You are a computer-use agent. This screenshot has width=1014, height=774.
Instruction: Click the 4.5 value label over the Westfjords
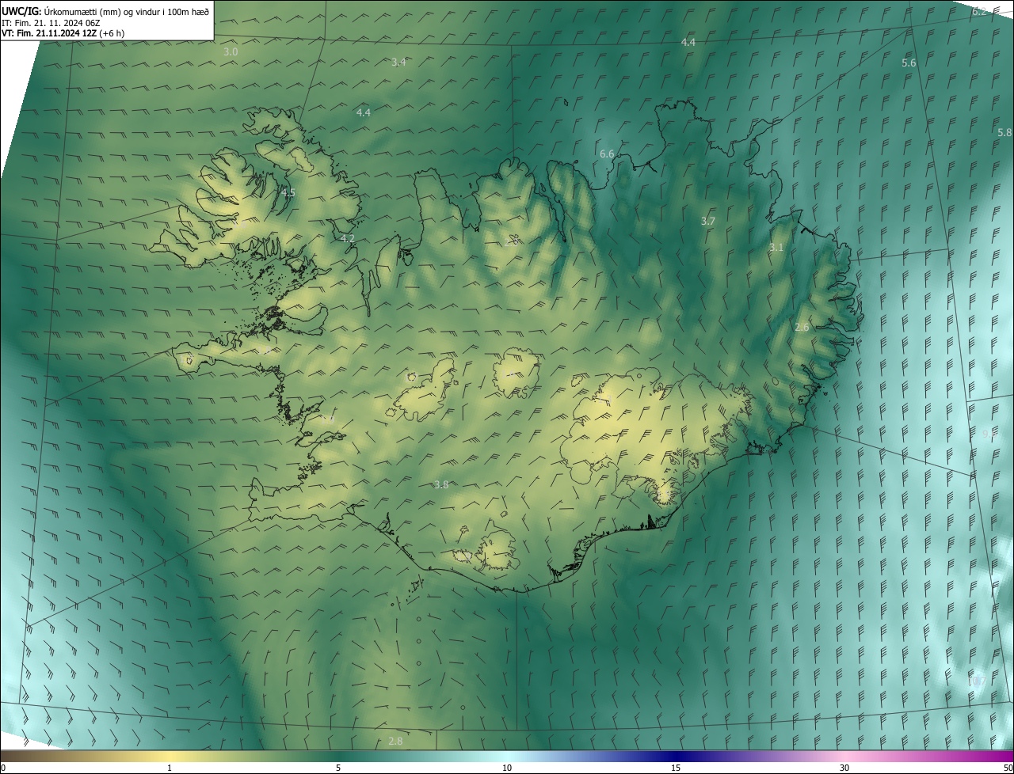click(x=288, y=193)
